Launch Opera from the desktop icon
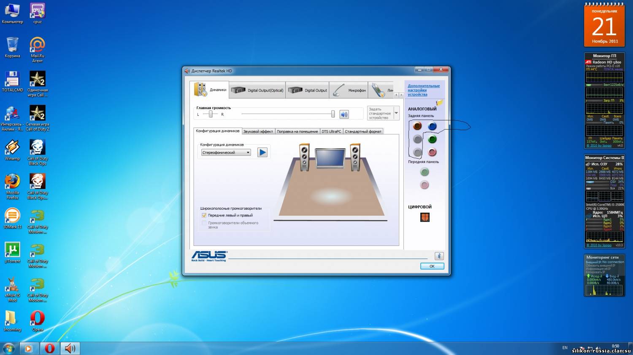The image size is (633, 355). pos(38,321)
